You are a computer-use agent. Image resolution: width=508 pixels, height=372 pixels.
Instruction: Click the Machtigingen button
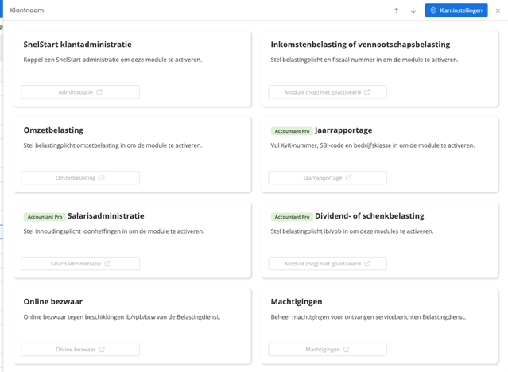(x=328, y=350)
